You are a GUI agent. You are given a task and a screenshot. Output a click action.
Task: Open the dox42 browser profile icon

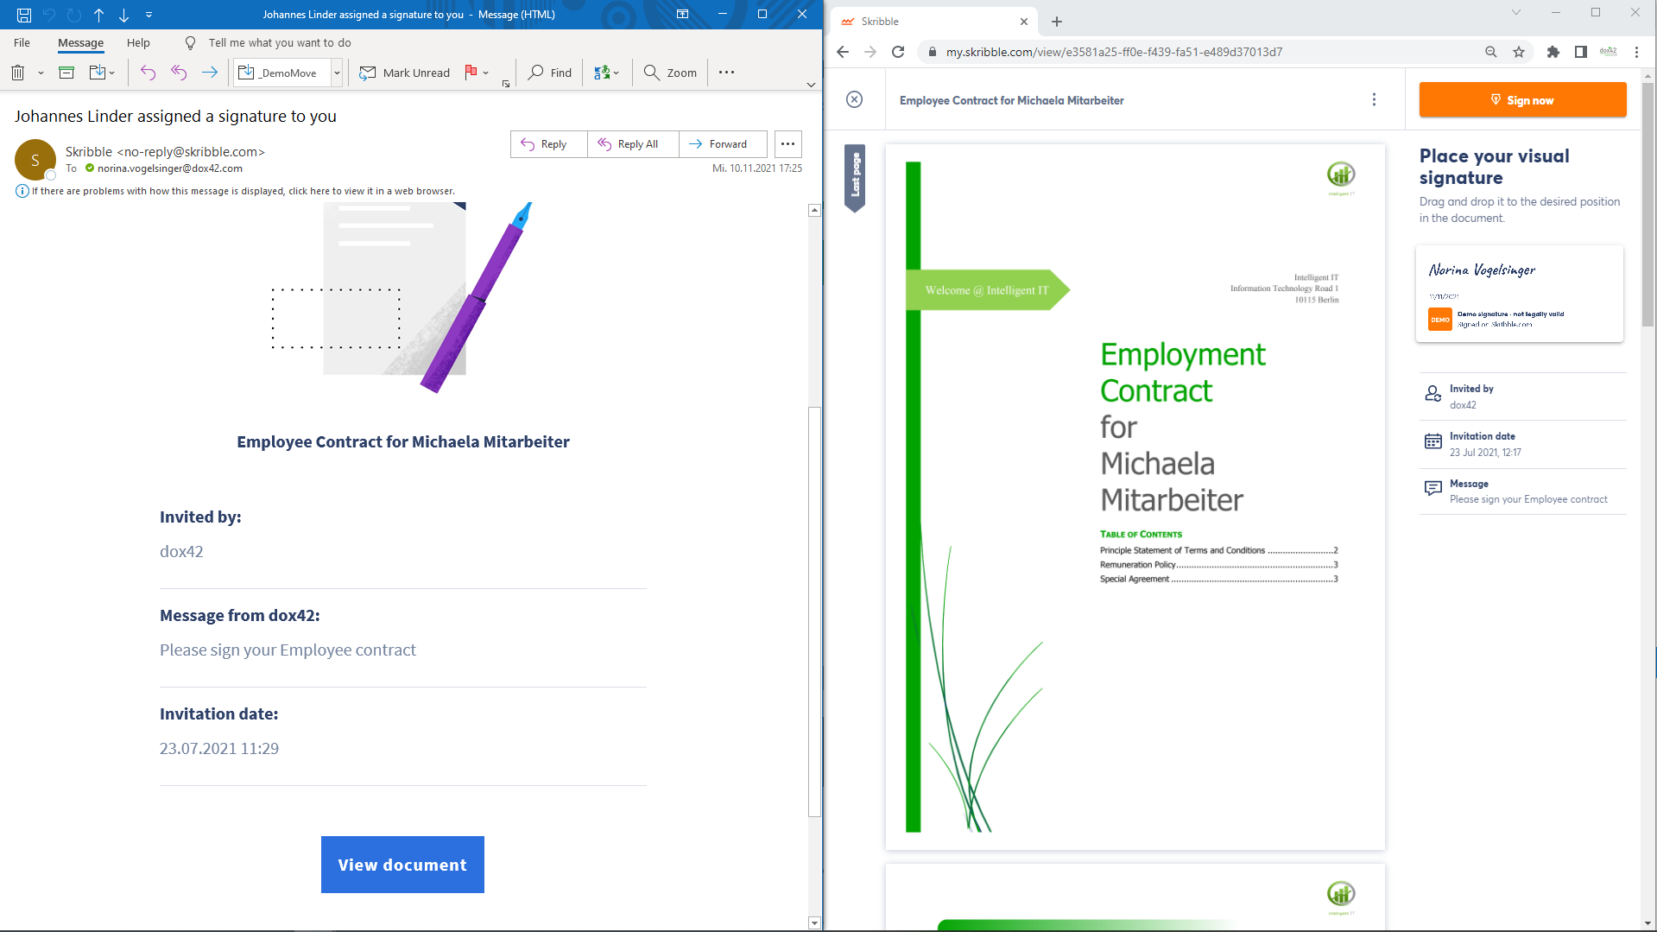pos(1608,52)
